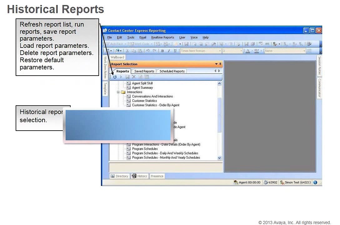Click the Redo arrow icon
The height and width of the screenshot is (225, 340).
pyautogui.click(x=154, y=51)
